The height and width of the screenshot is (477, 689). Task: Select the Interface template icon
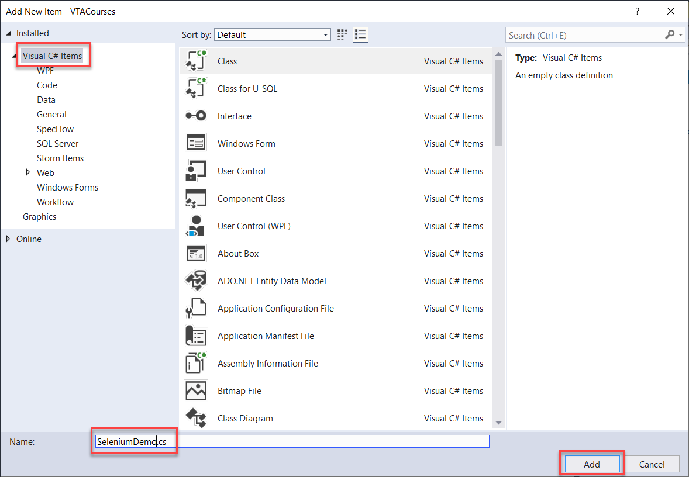point(196,116)
